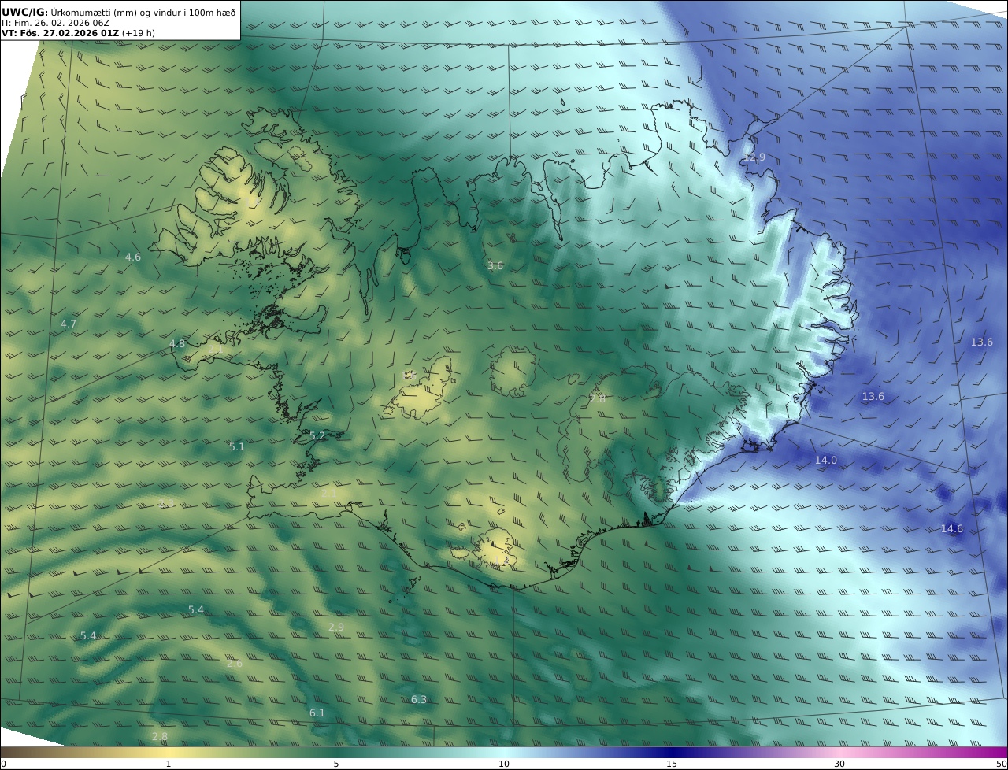Click the colorbar tick label 15
1008x770 pixels.
coord(672,764)
